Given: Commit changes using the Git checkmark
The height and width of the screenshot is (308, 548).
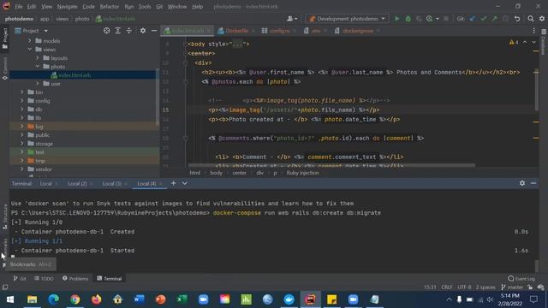Looking at the screenshot, I should [x=484, y=19].
